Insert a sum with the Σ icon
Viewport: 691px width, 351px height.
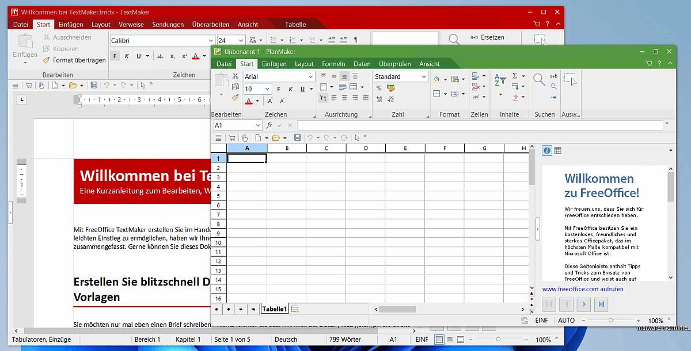[515, 75]
